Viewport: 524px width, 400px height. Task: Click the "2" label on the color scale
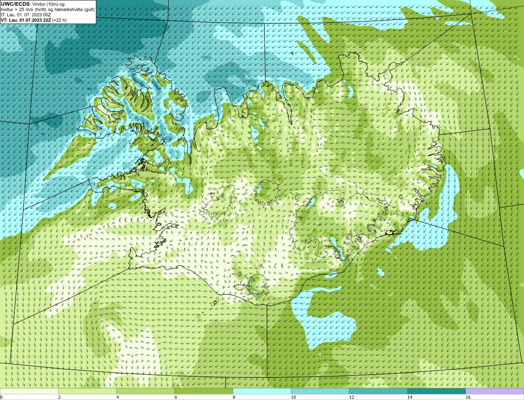coord(59,397)
